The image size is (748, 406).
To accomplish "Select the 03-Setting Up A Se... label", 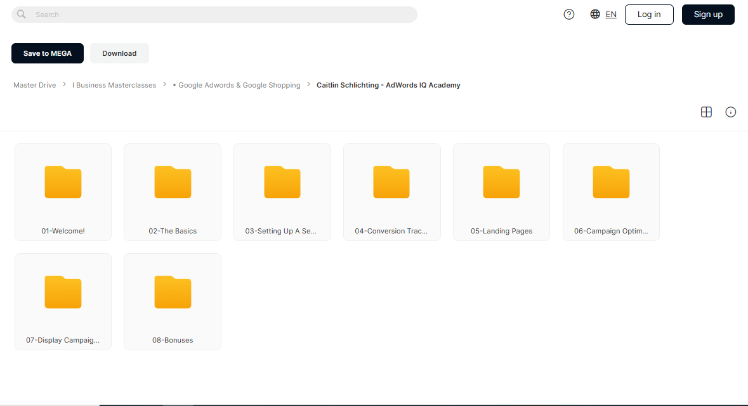I will pyautogui.click(x=280, y=231).
